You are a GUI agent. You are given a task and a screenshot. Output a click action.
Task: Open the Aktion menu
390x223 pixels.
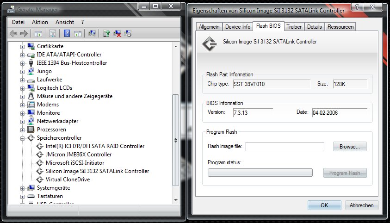click(x=40, y=22)
